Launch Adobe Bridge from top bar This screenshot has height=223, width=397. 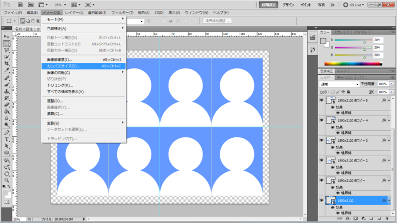[20, 4]
